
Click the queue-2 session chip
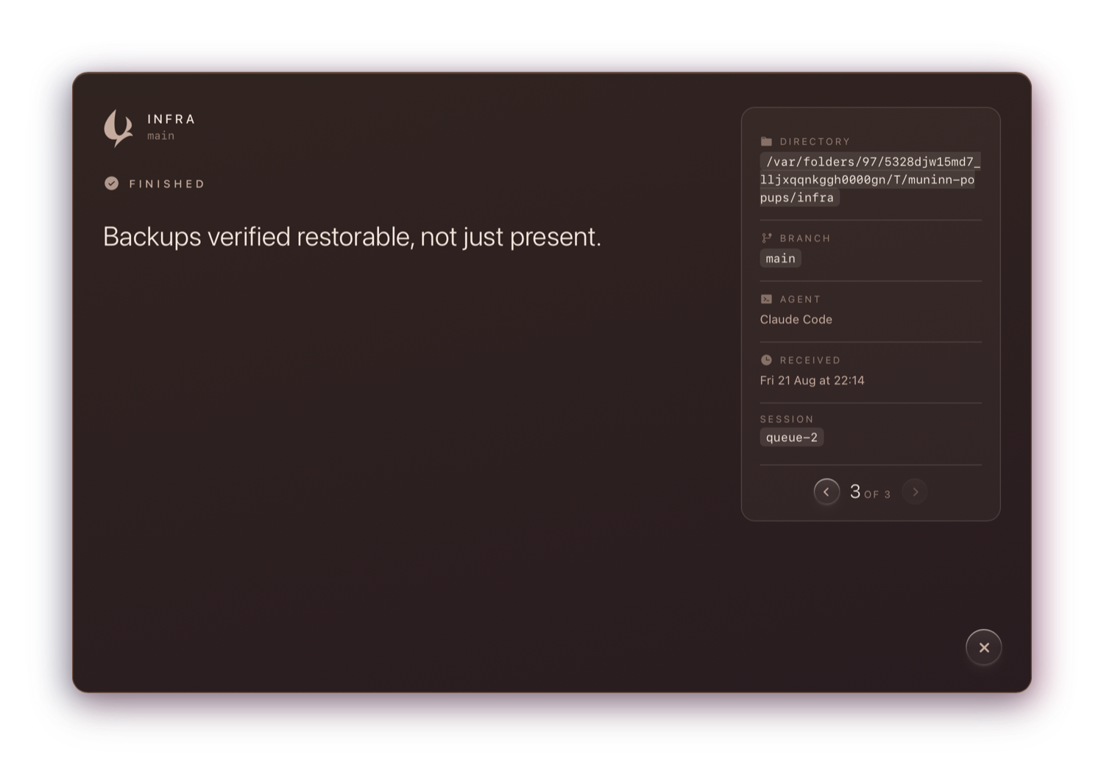791,437
